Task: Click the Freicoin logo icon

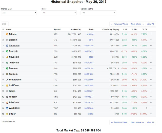Action: click(x=7, y=74)
